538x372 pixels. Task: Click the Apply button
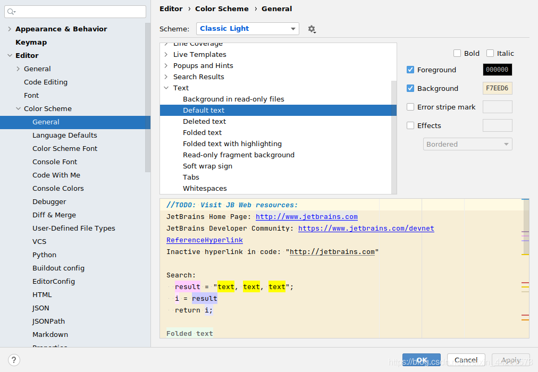click(x=510, y=360)
